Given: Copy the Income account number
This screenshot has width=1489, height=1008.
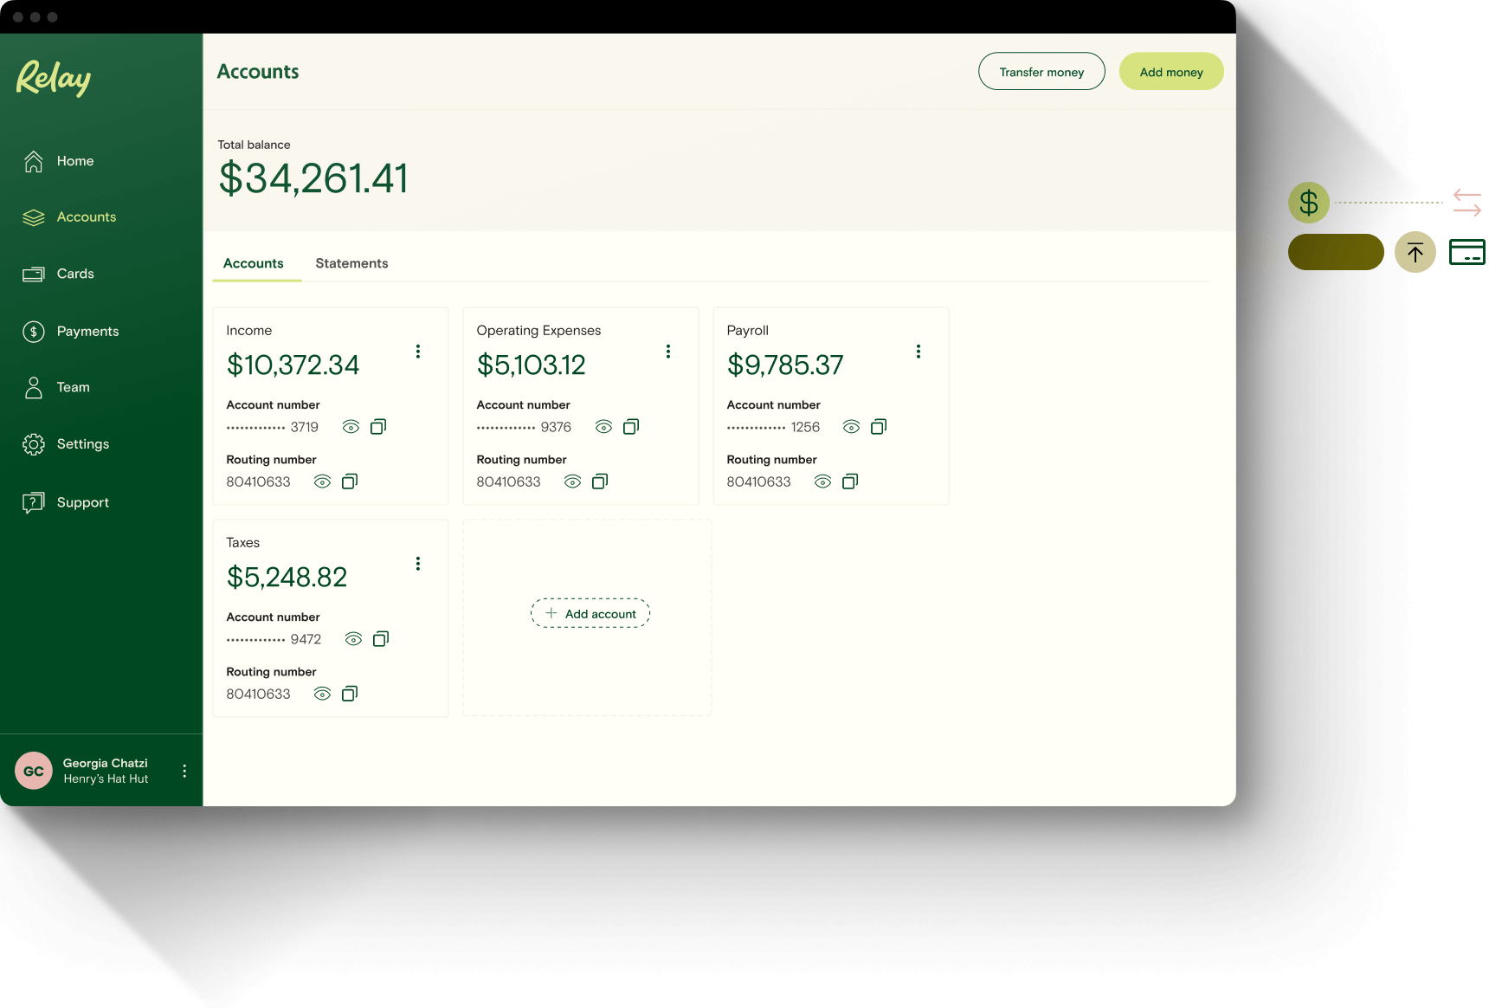Looking at the screenshot, I should click(378, 426).
